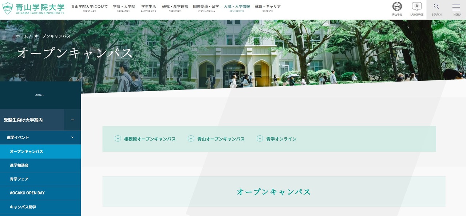
Task: Jump to 青山オープンキャンパス section
Action: 221,139
